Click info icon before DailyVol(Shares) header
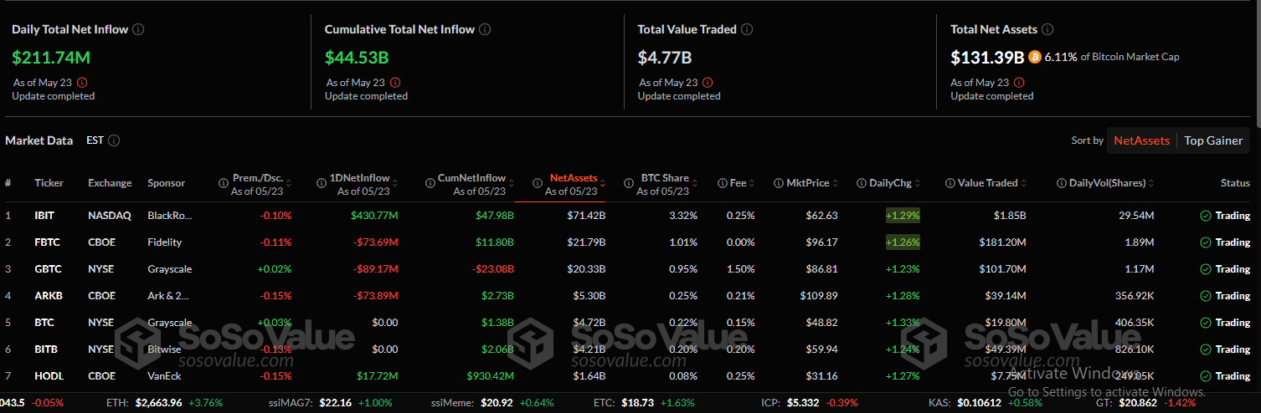 tap(1063, 183)
